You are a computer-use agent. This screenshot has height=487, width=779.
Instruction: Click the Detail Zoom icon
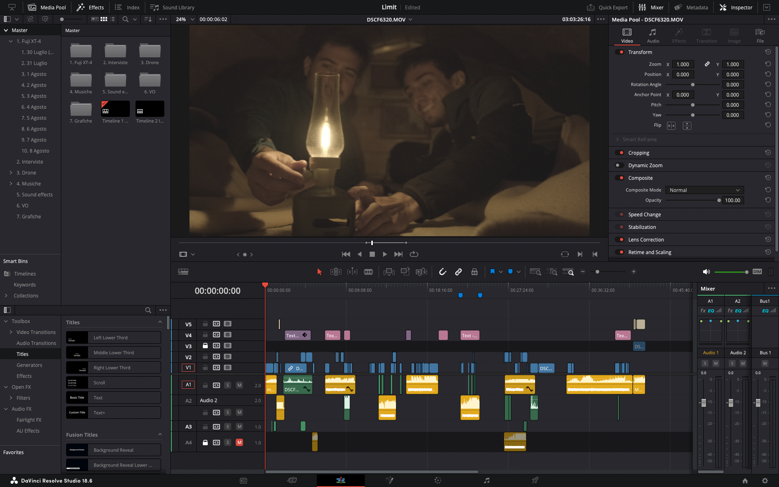pos(552,272)
